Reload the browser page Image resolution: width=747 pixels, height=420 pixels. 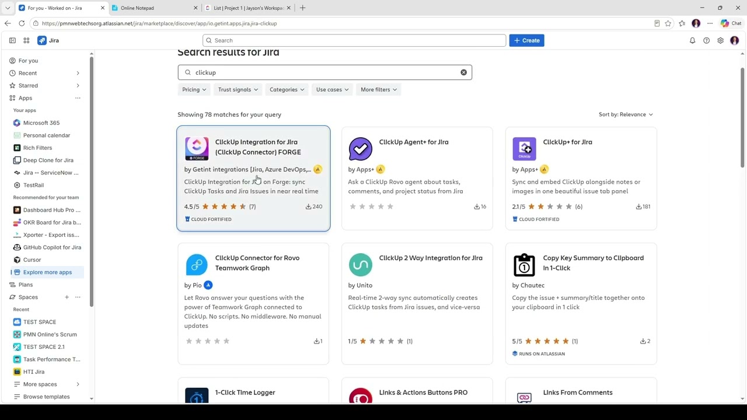[x=22, y=23]
